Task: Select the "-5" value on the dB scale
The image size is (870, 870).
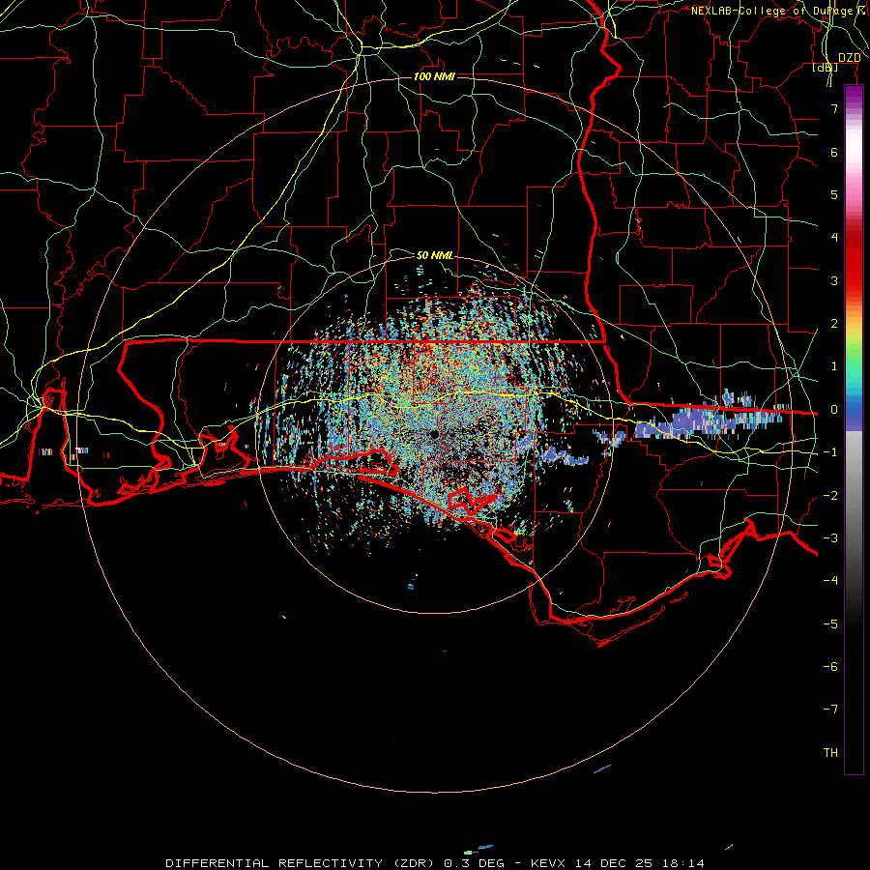Action: click(x=830, y=624)
